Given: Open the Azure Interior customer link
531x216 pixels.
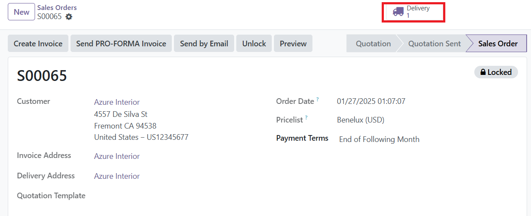Looking at the screenshot, I should [x=117, y=102].
